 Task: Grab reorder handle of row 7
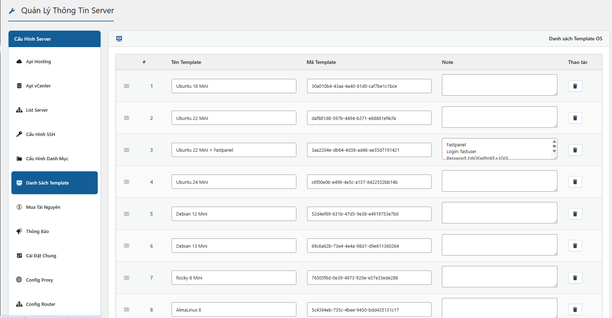tap(127, 278)
